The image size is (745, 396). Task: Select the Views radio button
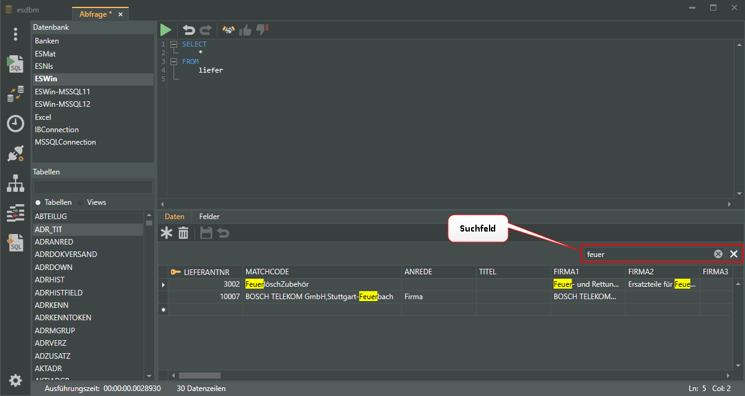pos(80,202)
